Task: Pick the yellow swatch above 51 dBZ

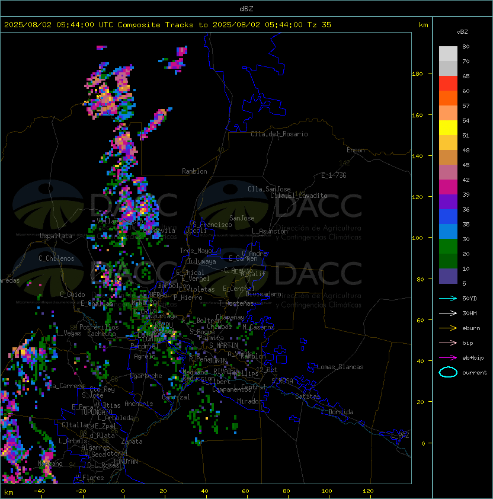Action: tap(448, 128)
